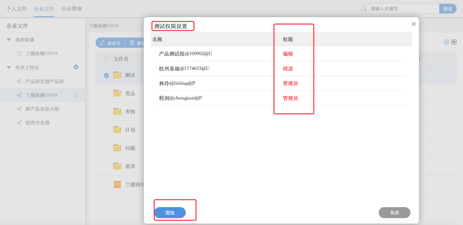The height and width of the screenshot is (225, 463).
Task: Select 杭州基地@1174653@U row
Action: click(281, 69)
